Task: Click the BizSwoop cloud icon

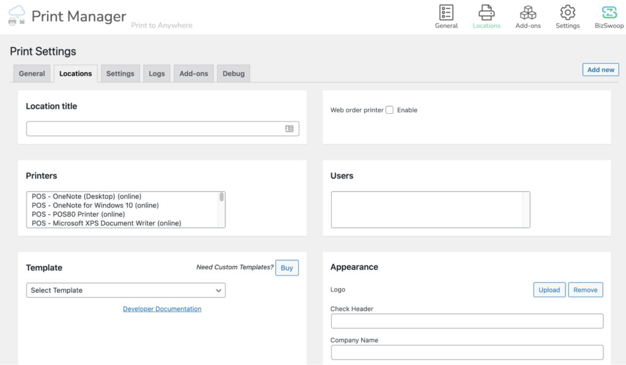Action: [608, 13]
